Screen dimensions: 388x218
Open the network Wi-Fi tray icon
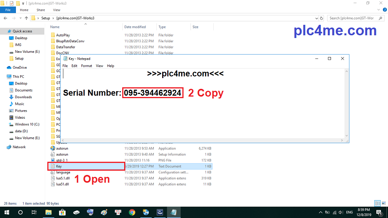(334, 212)
